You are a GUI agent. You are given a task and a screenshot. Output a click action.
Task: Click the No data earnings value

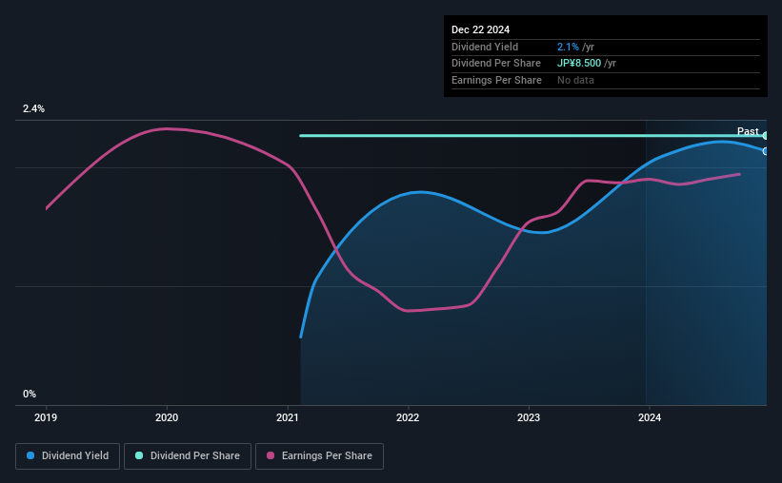coord(575,80)
